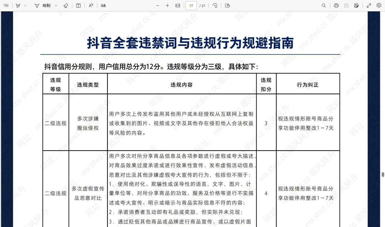The width and height of the screenshot is (385, 227).
Task: Zoom out of the document
Action: coord(157,5)
